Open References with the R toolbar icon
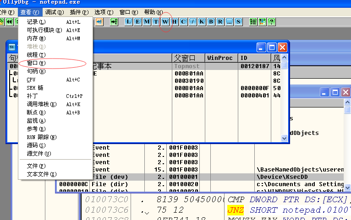 (220, 21)
